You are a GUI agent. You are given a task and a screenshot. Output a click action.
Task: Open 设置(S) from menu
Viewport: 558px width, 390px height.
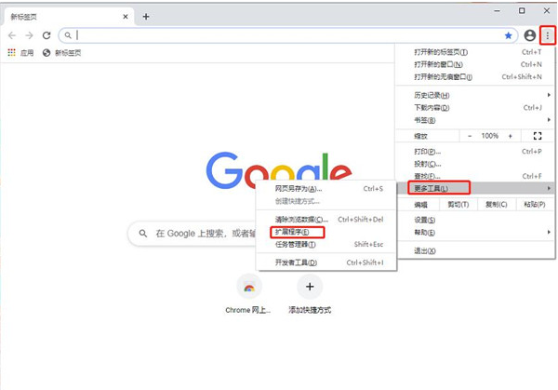coord(475,220)
